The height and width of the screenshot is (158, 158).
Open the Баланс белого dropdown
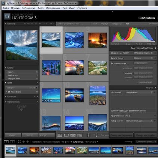(x=143, y=58)
